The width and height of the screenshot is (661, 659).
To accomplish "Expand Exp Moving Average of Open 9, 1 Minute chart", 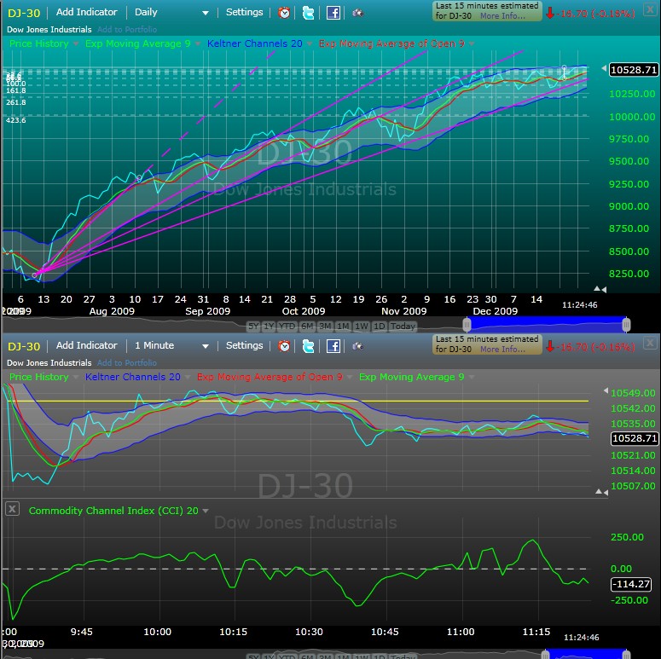I will pyautogui.click(x=350, y=377).
